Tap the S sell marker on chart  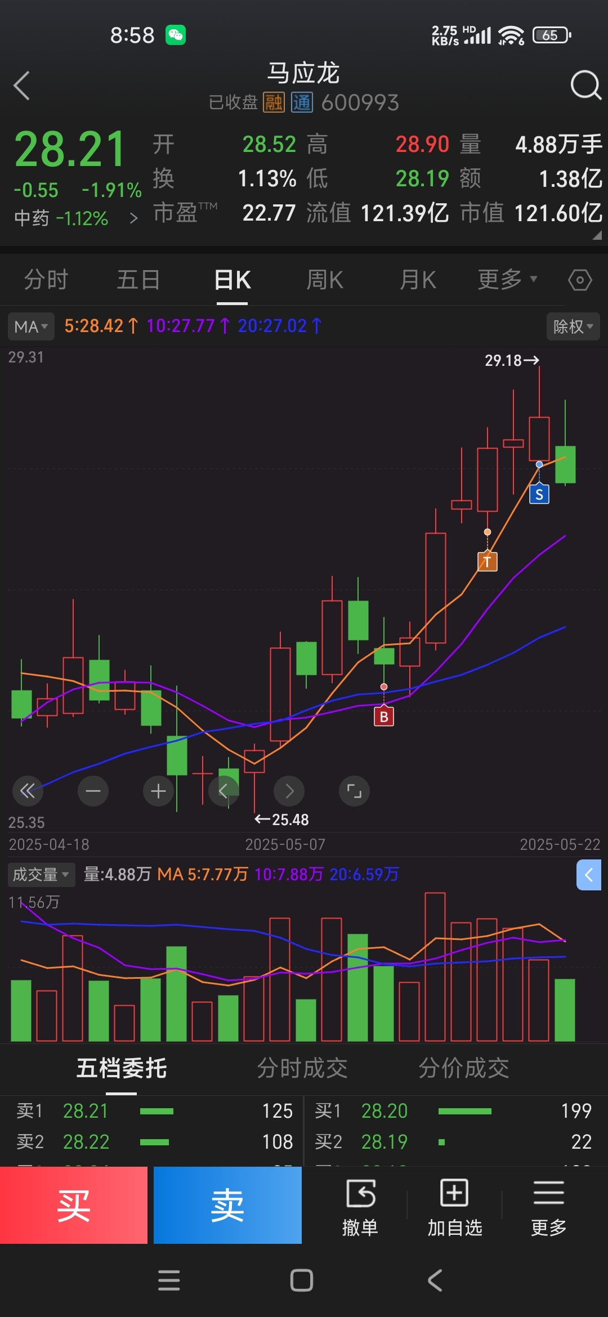(539, 494)
